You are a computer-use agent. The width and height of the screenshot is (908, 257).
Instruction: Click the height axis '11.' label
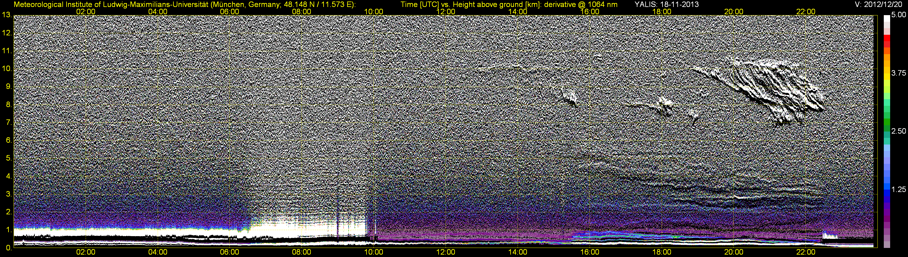pos(7,51)
